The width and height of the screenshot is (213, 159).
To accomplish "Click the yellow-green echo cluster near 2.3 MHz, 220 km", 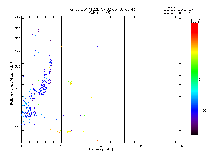I will (x=70, y=82).
